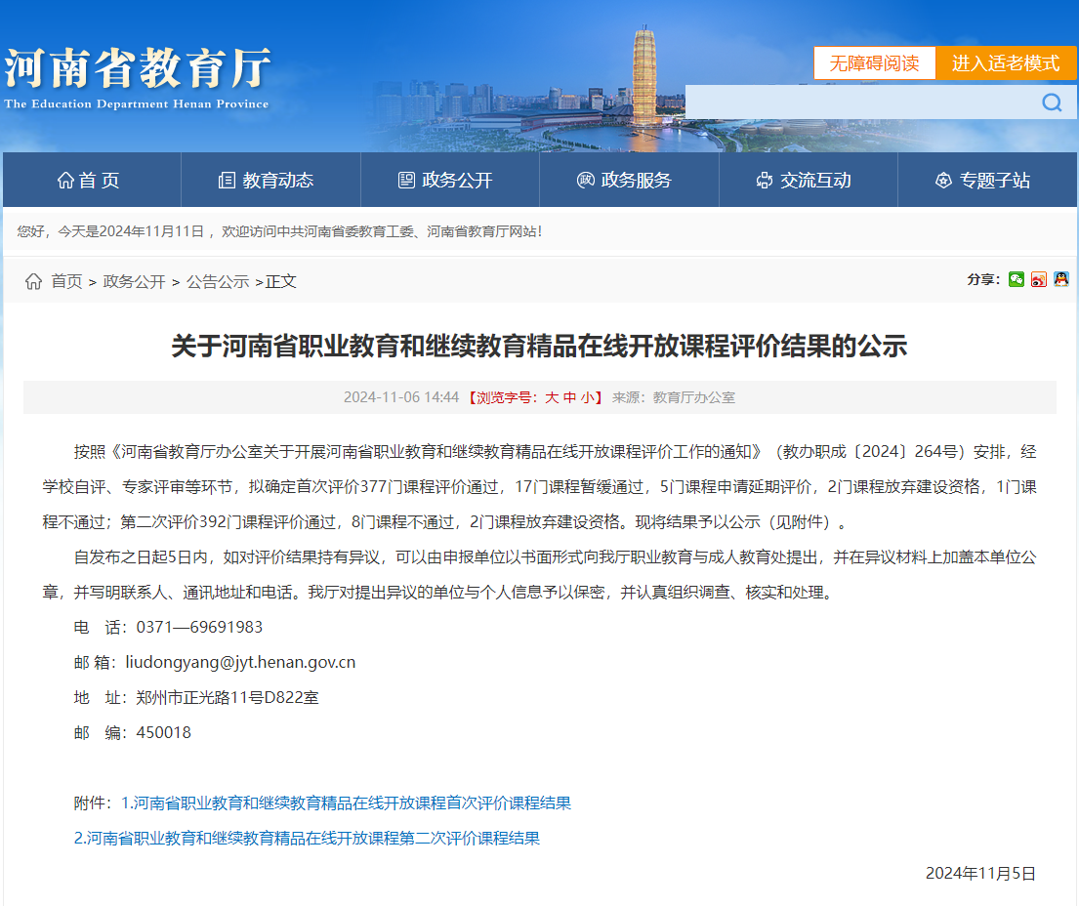Enable 进入适老模式 button
1079x906 pixels.
pyautogui.click(x=1006, y=63)
